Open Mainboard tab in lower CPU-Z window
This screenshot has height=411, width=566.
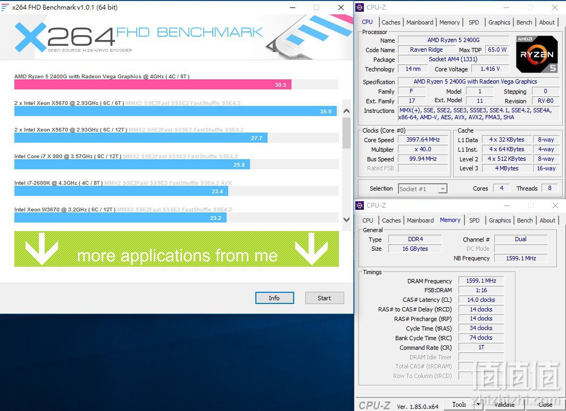click(x=420, y=220)
